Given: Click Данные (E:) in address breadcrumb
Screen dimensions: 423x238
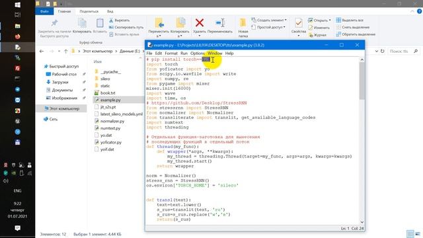Looking at the screenshot, I should click(130, 51).
